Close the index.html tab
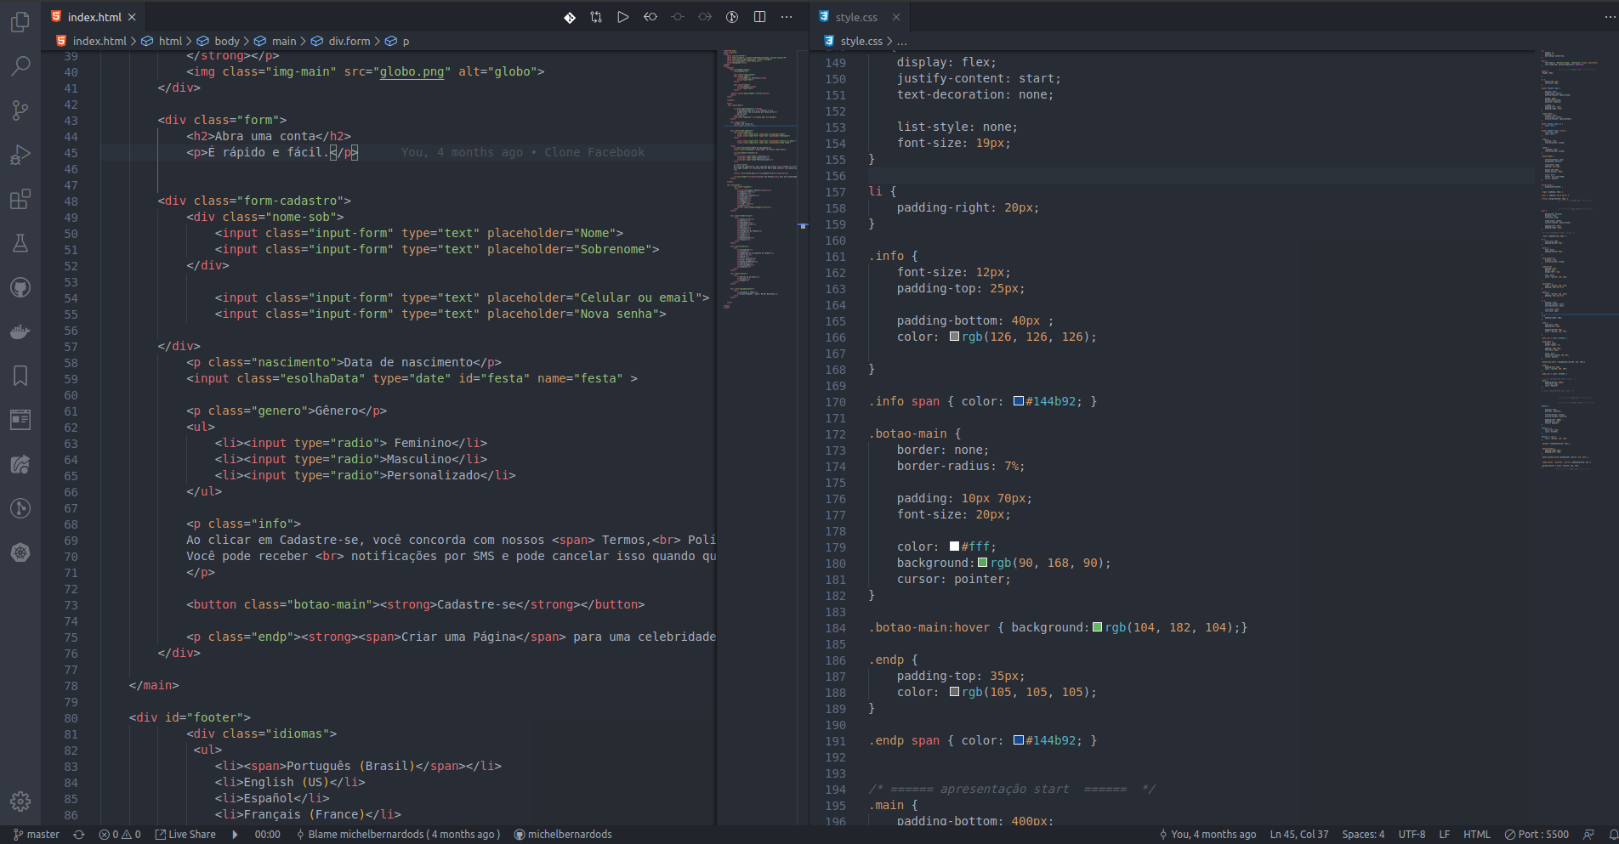1619x844 pixels. [x=132, y=17]
